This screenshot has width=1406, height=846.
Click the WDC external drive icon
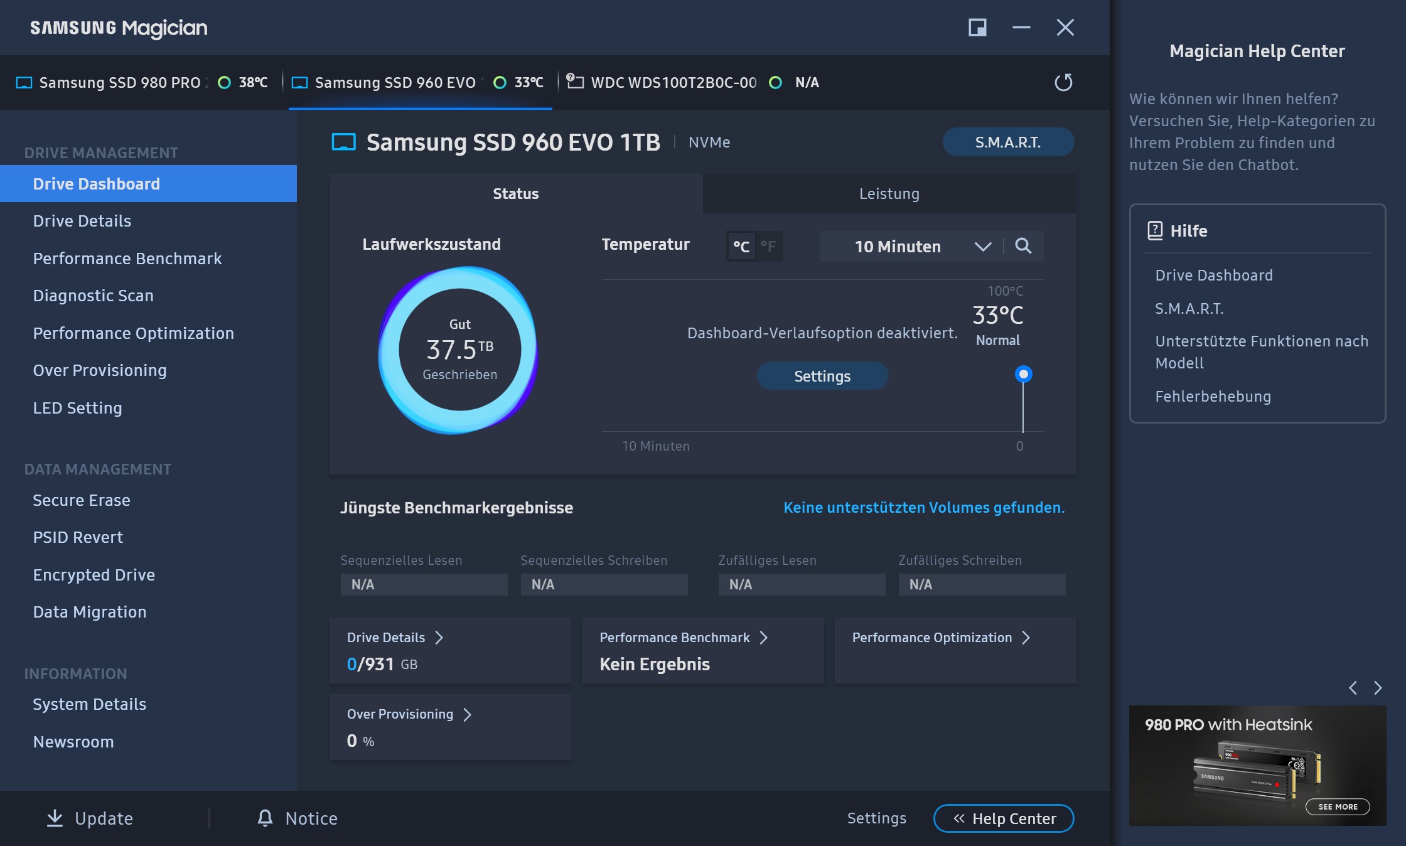(x=575, y=82)
